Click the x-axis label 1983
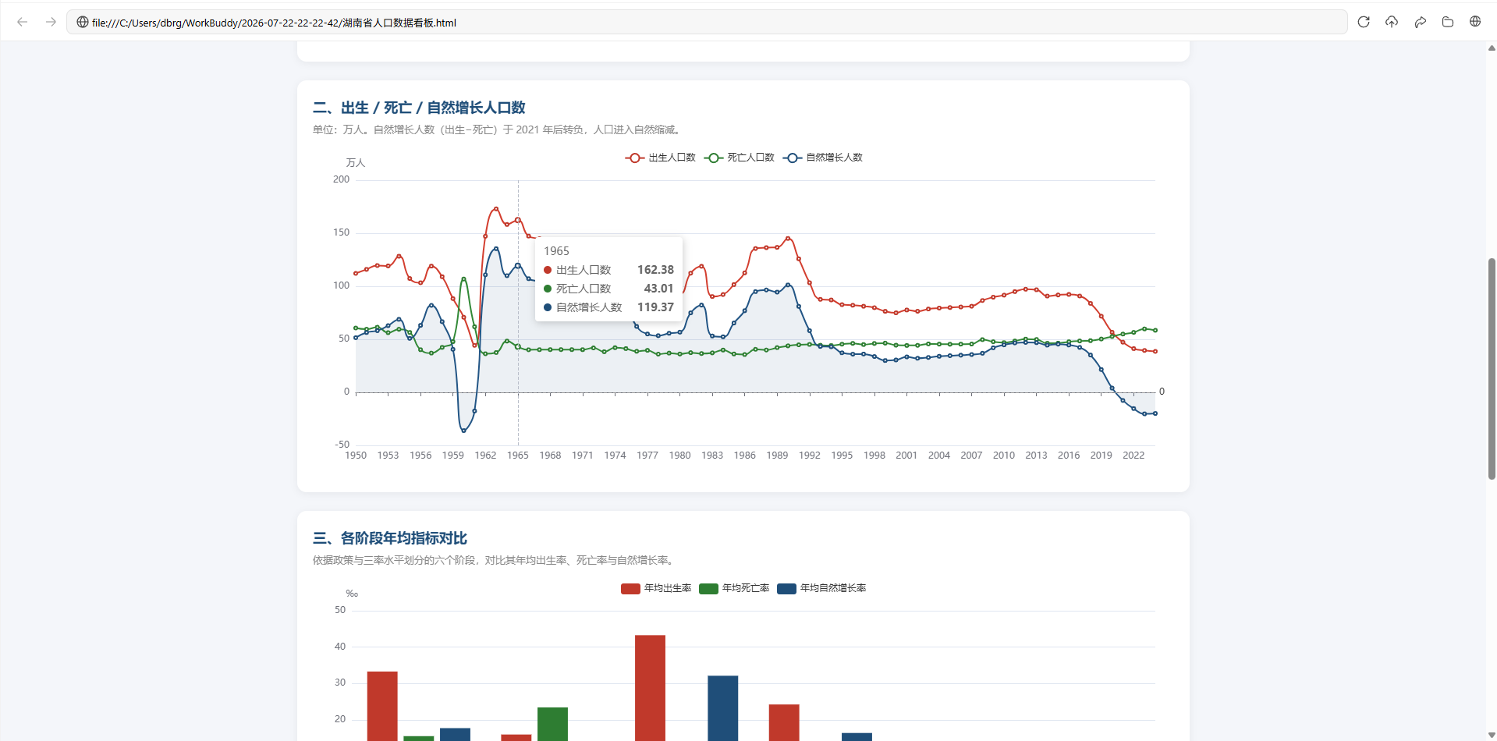 coord(712,456)
